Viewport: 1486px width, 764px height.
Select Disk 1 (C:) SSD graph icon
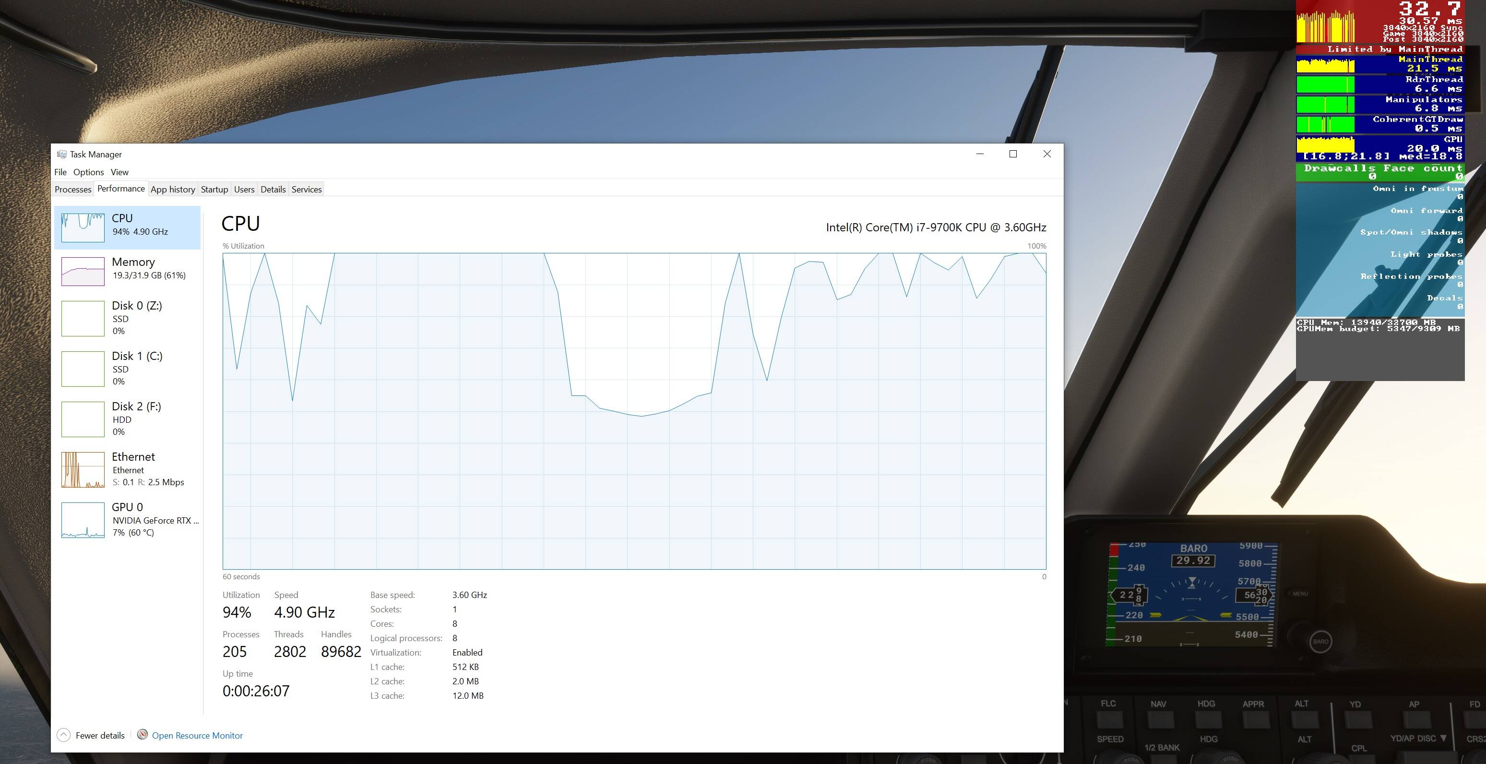coord(83,368)
